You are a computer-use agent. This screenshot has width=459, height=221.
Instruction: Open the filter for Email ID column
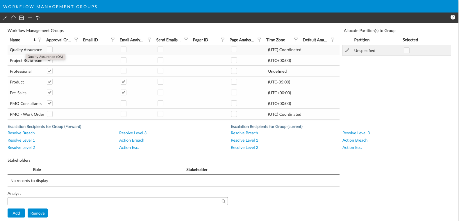pyautogui.click(x=113, y=40)
